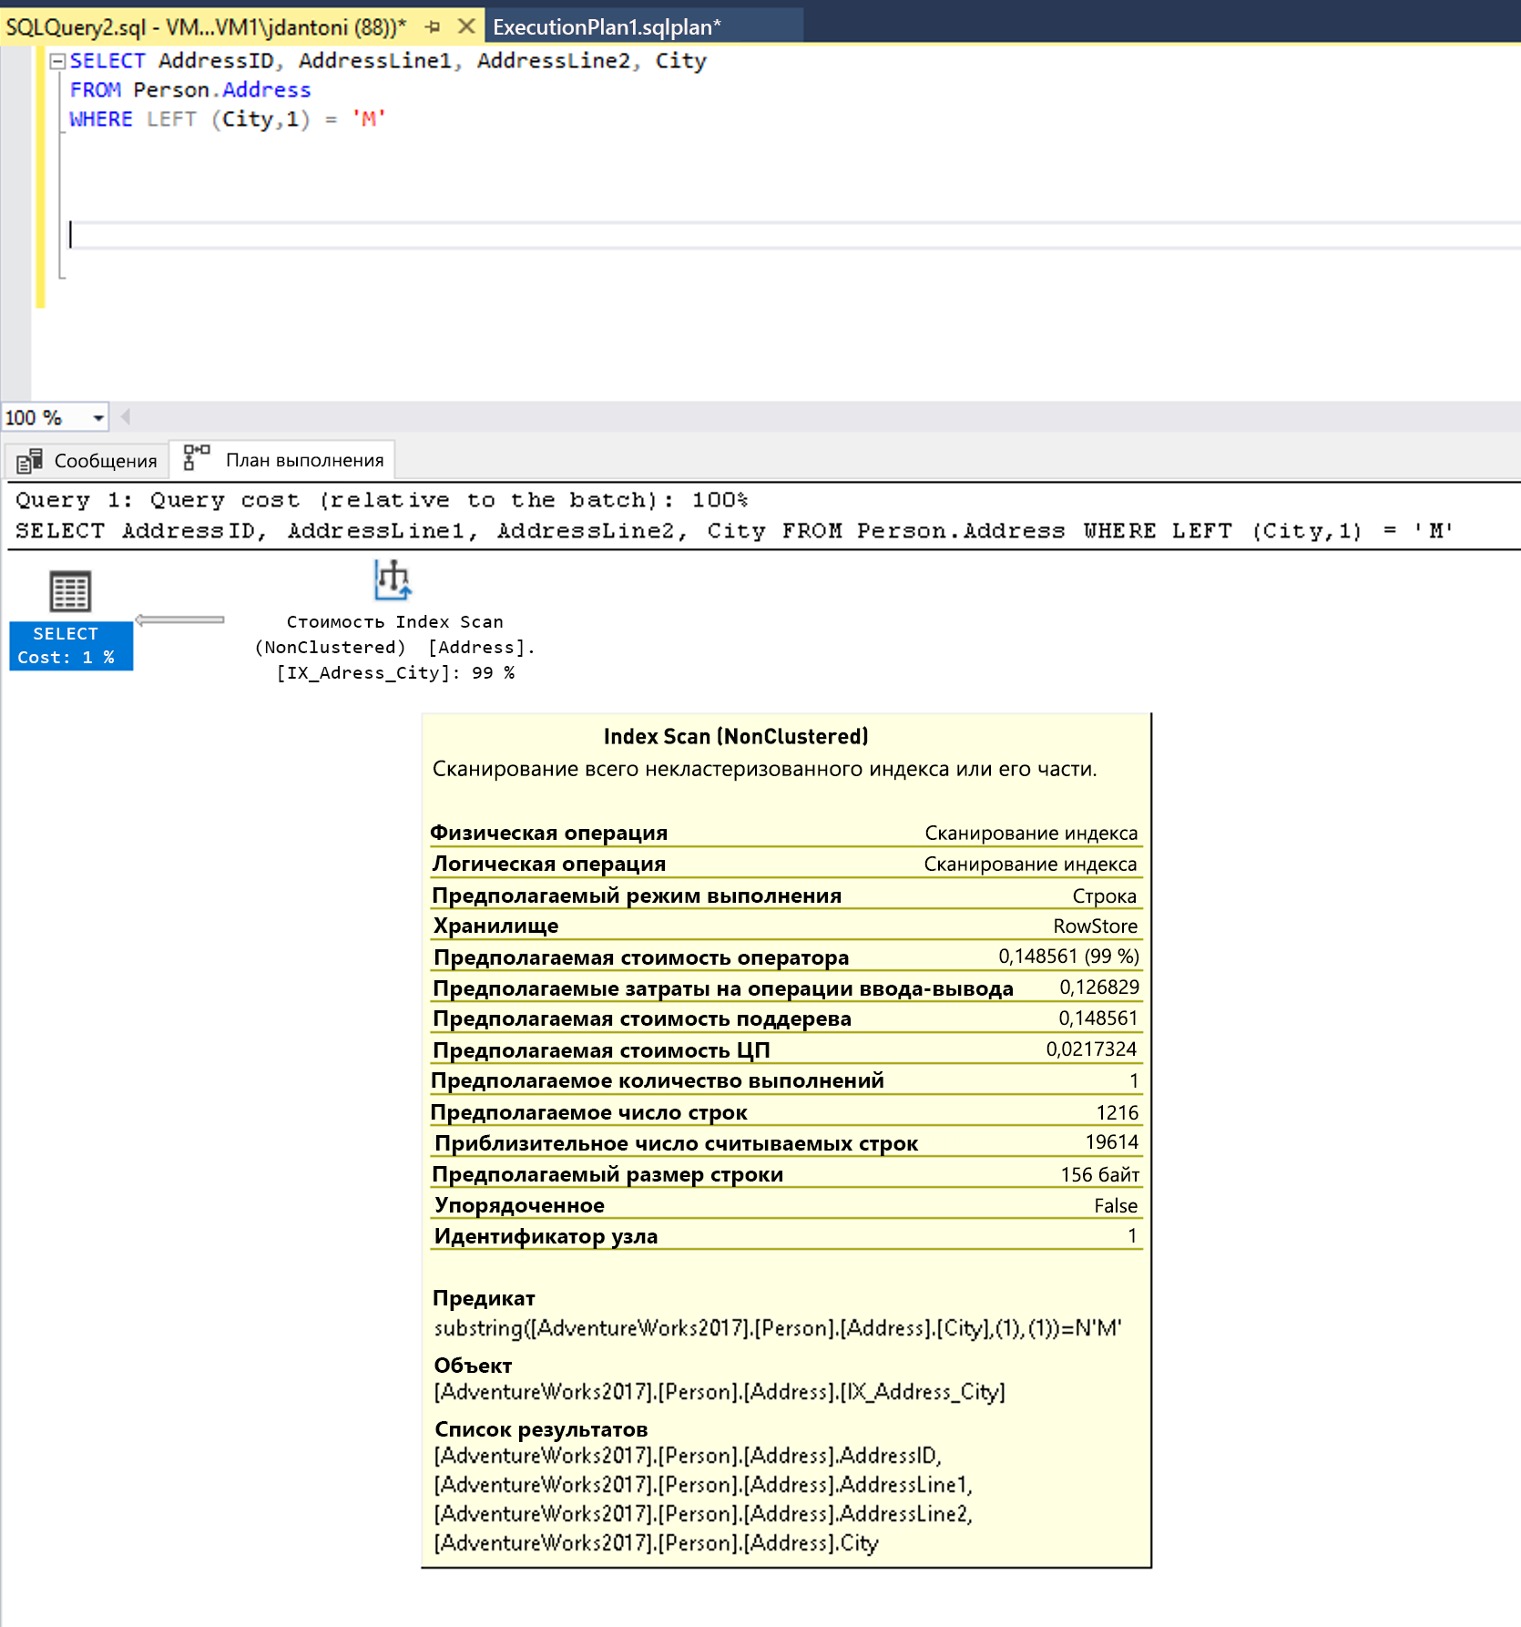Collapse the SELECT statement outline
Image resolution: width=1521 pixels, height=1627 pixels.
57,61
